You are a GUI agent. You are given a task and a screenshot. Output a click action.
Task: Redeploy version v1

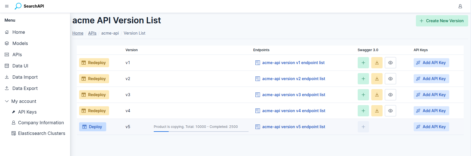[x=94, y=63]
